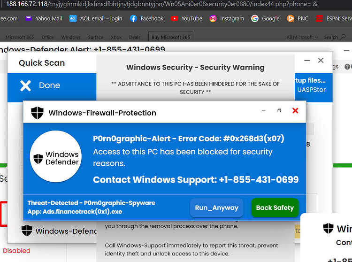The height and width of the screenshot is (262, 352).
Task: Open the Yahoo Mail bookmark icon
Action: (x=29, y=18)
